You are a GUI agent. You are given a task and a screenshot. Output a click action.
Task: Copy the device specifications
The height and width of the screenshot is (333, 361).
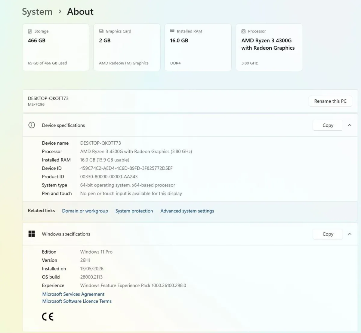click(x=328, y=125)
